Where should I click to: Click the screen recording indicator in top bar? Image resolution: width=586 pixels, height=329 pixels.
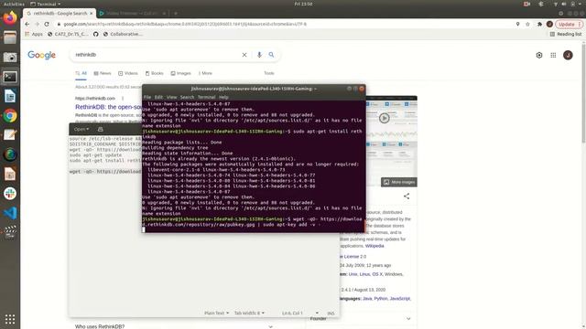[x=526, y=4]
